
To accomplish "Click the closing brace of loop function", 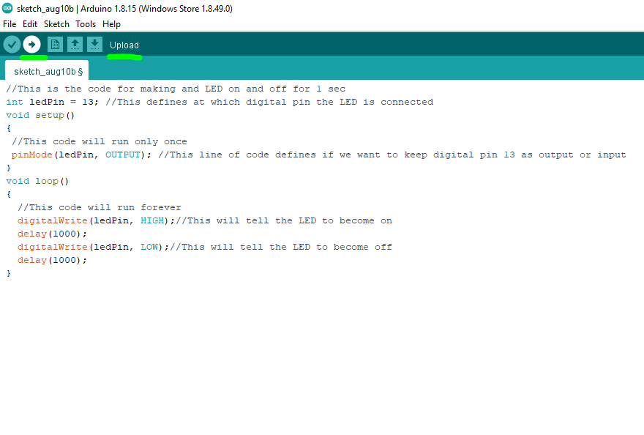I will pyautogui.click(x=9, y=273).
